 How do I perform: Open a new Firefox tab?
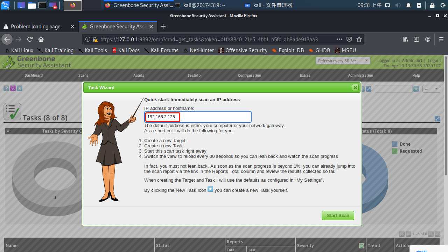point(163,27)
